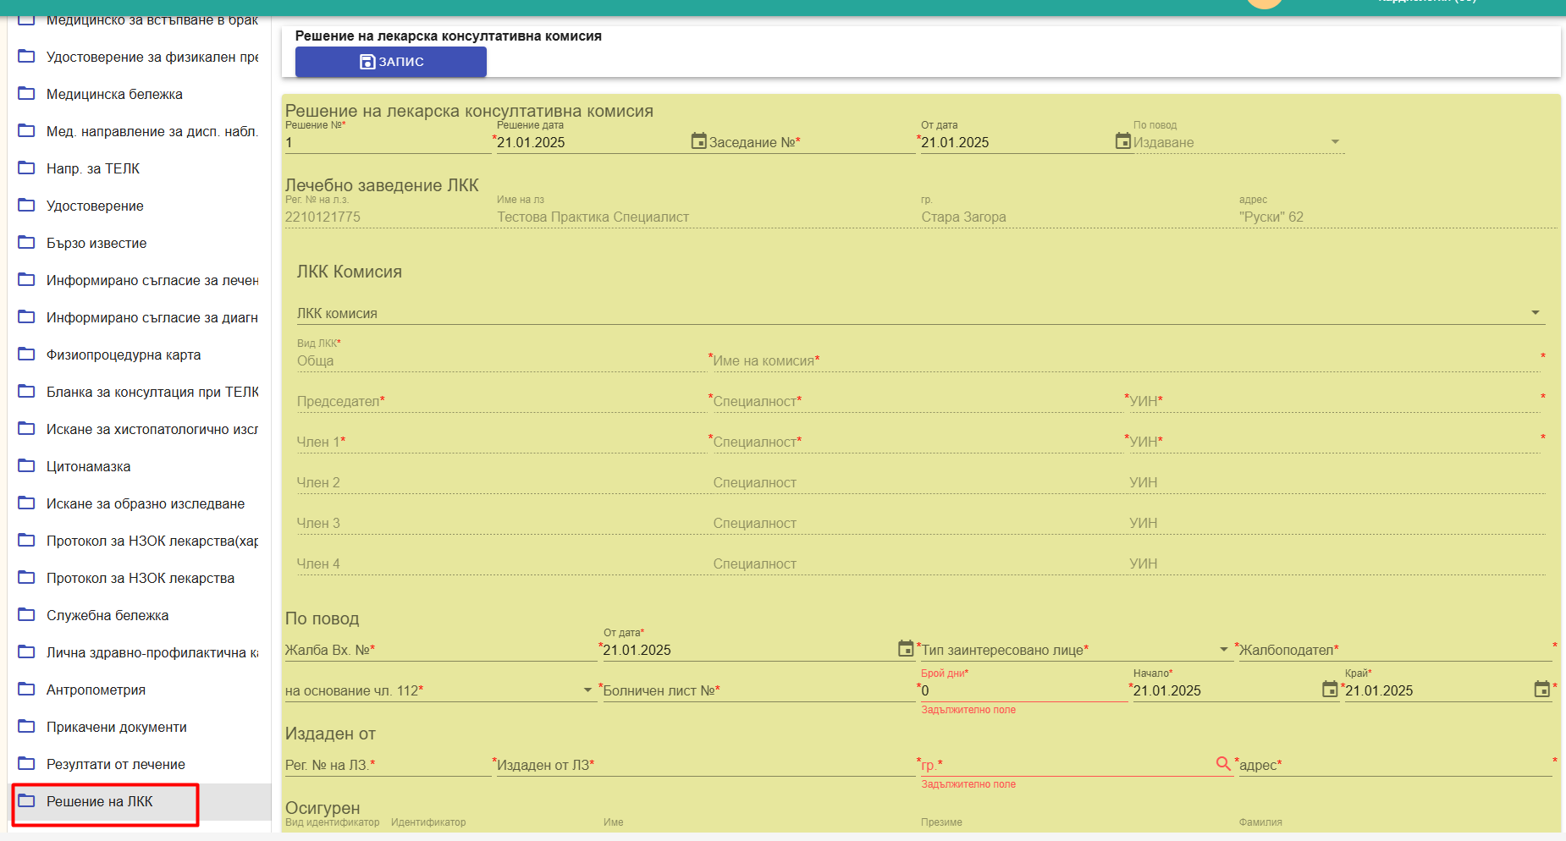Click the Рег. № на ЛЗ input
The height and width of the screenshot is (841, 1566).
pos(388,765)
